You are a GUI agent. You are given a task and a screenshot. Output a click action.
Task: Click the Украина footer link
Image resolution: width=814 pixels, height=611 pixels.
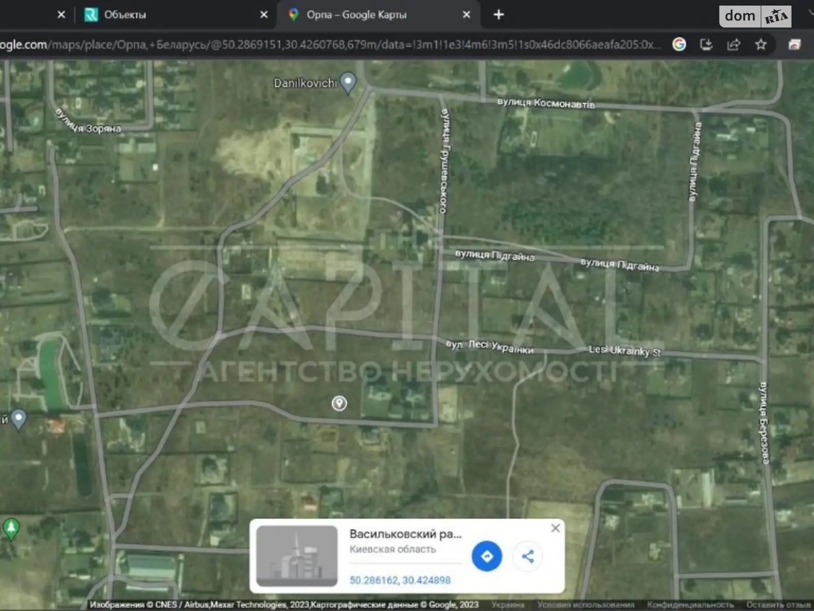click(508, 605)
